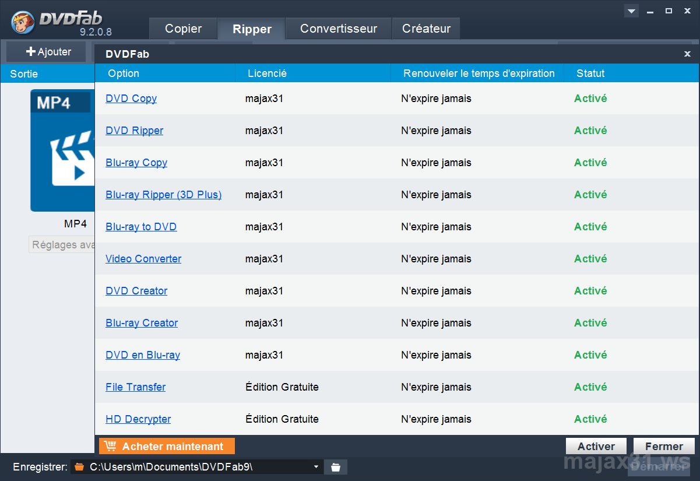
Task: Click Activé status in Video Converter row
Action: click(x=590, y=259)
